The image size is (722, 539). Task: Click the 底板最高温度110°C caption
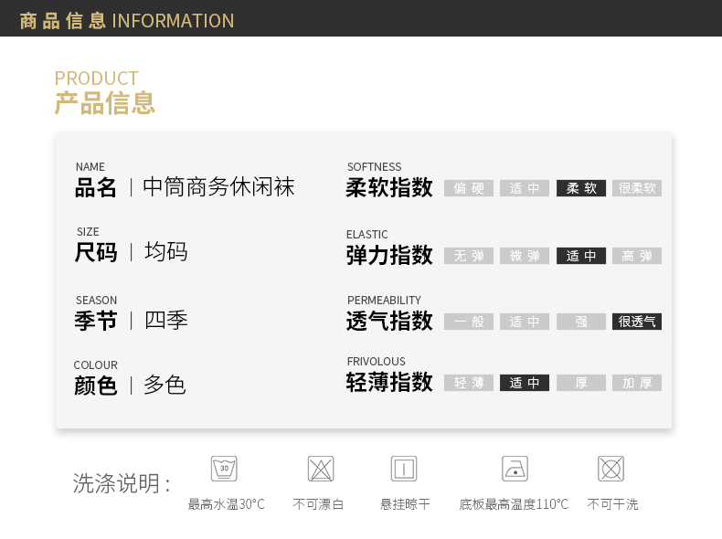[x=514, y=504]
